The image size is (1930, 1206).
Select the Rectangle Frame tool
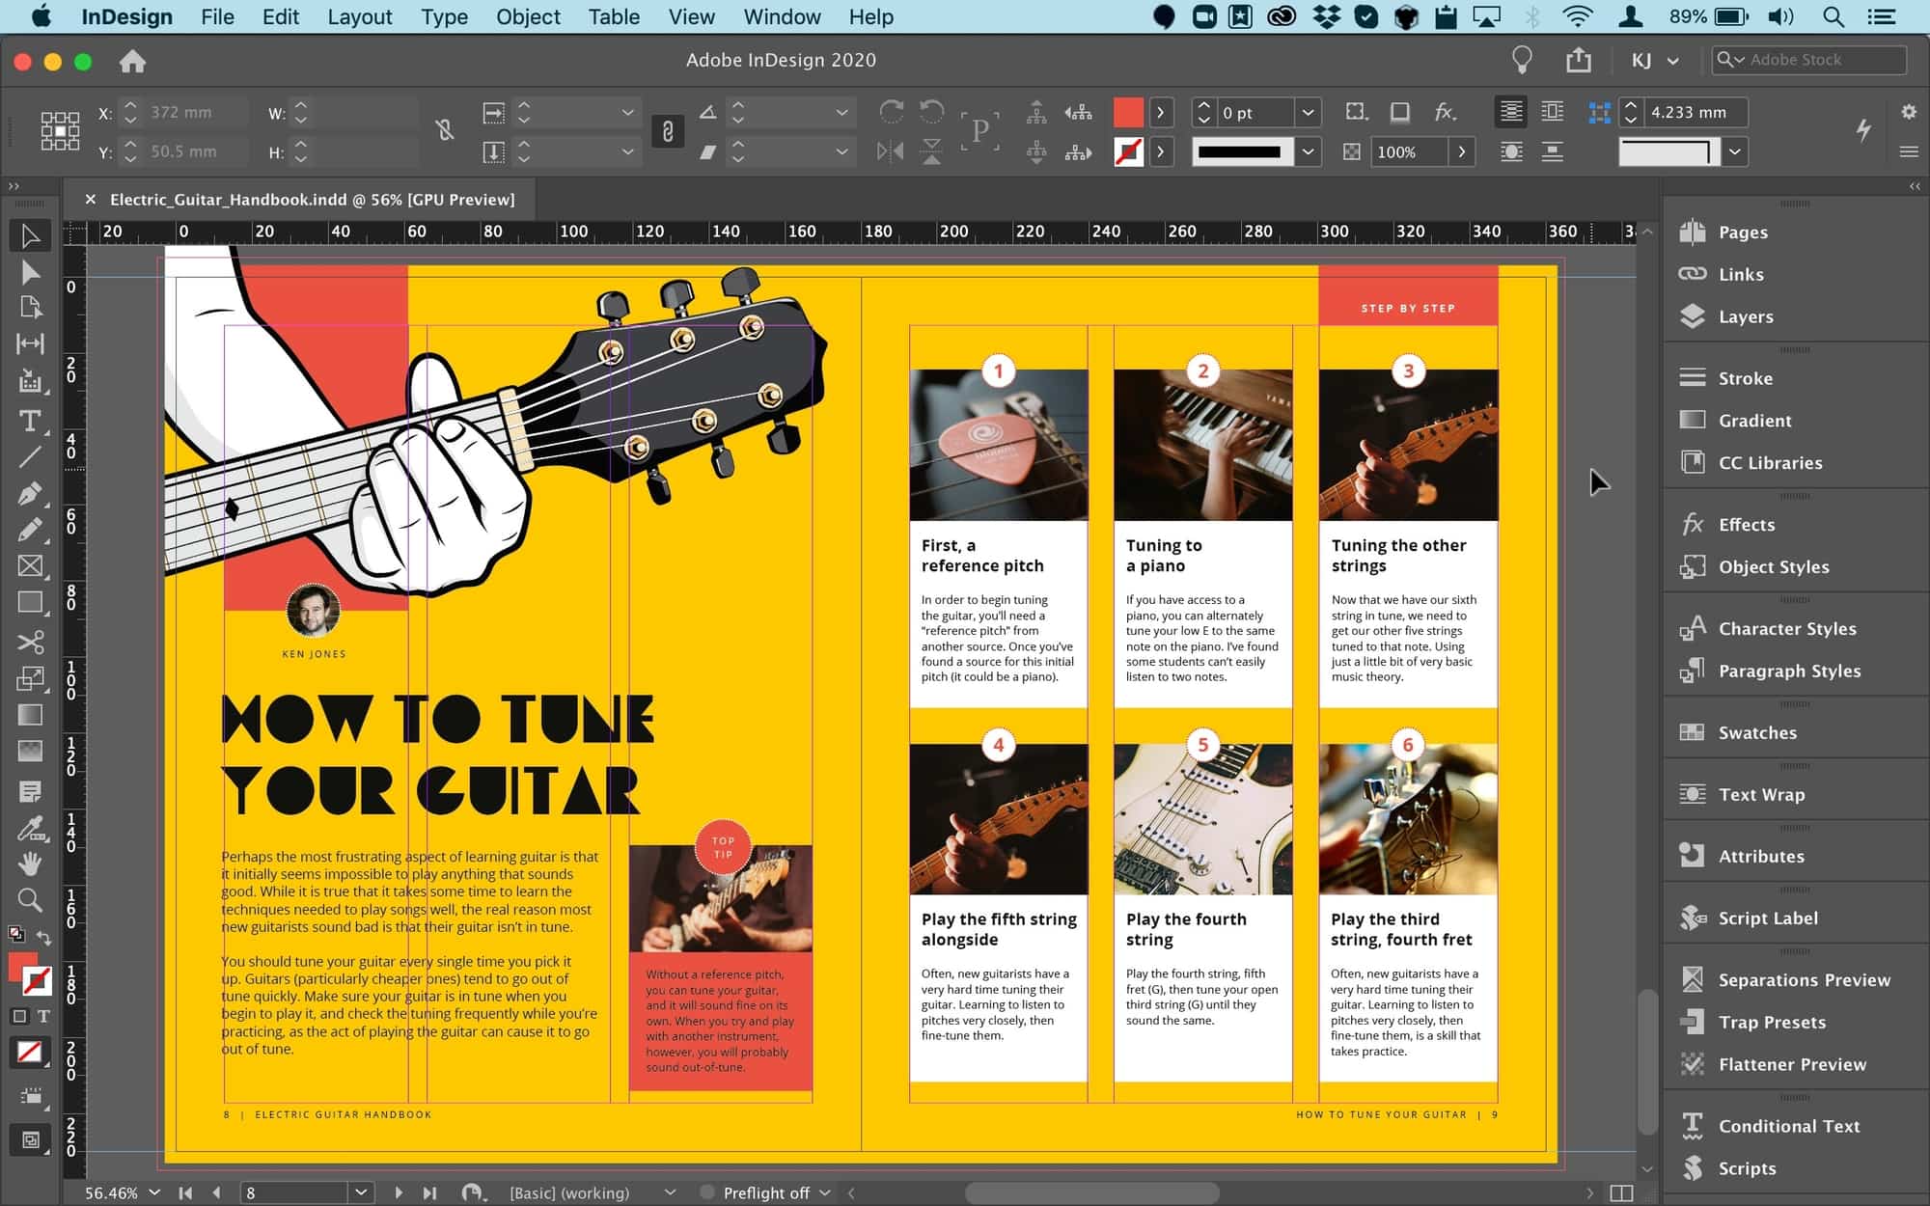point(30,566)
